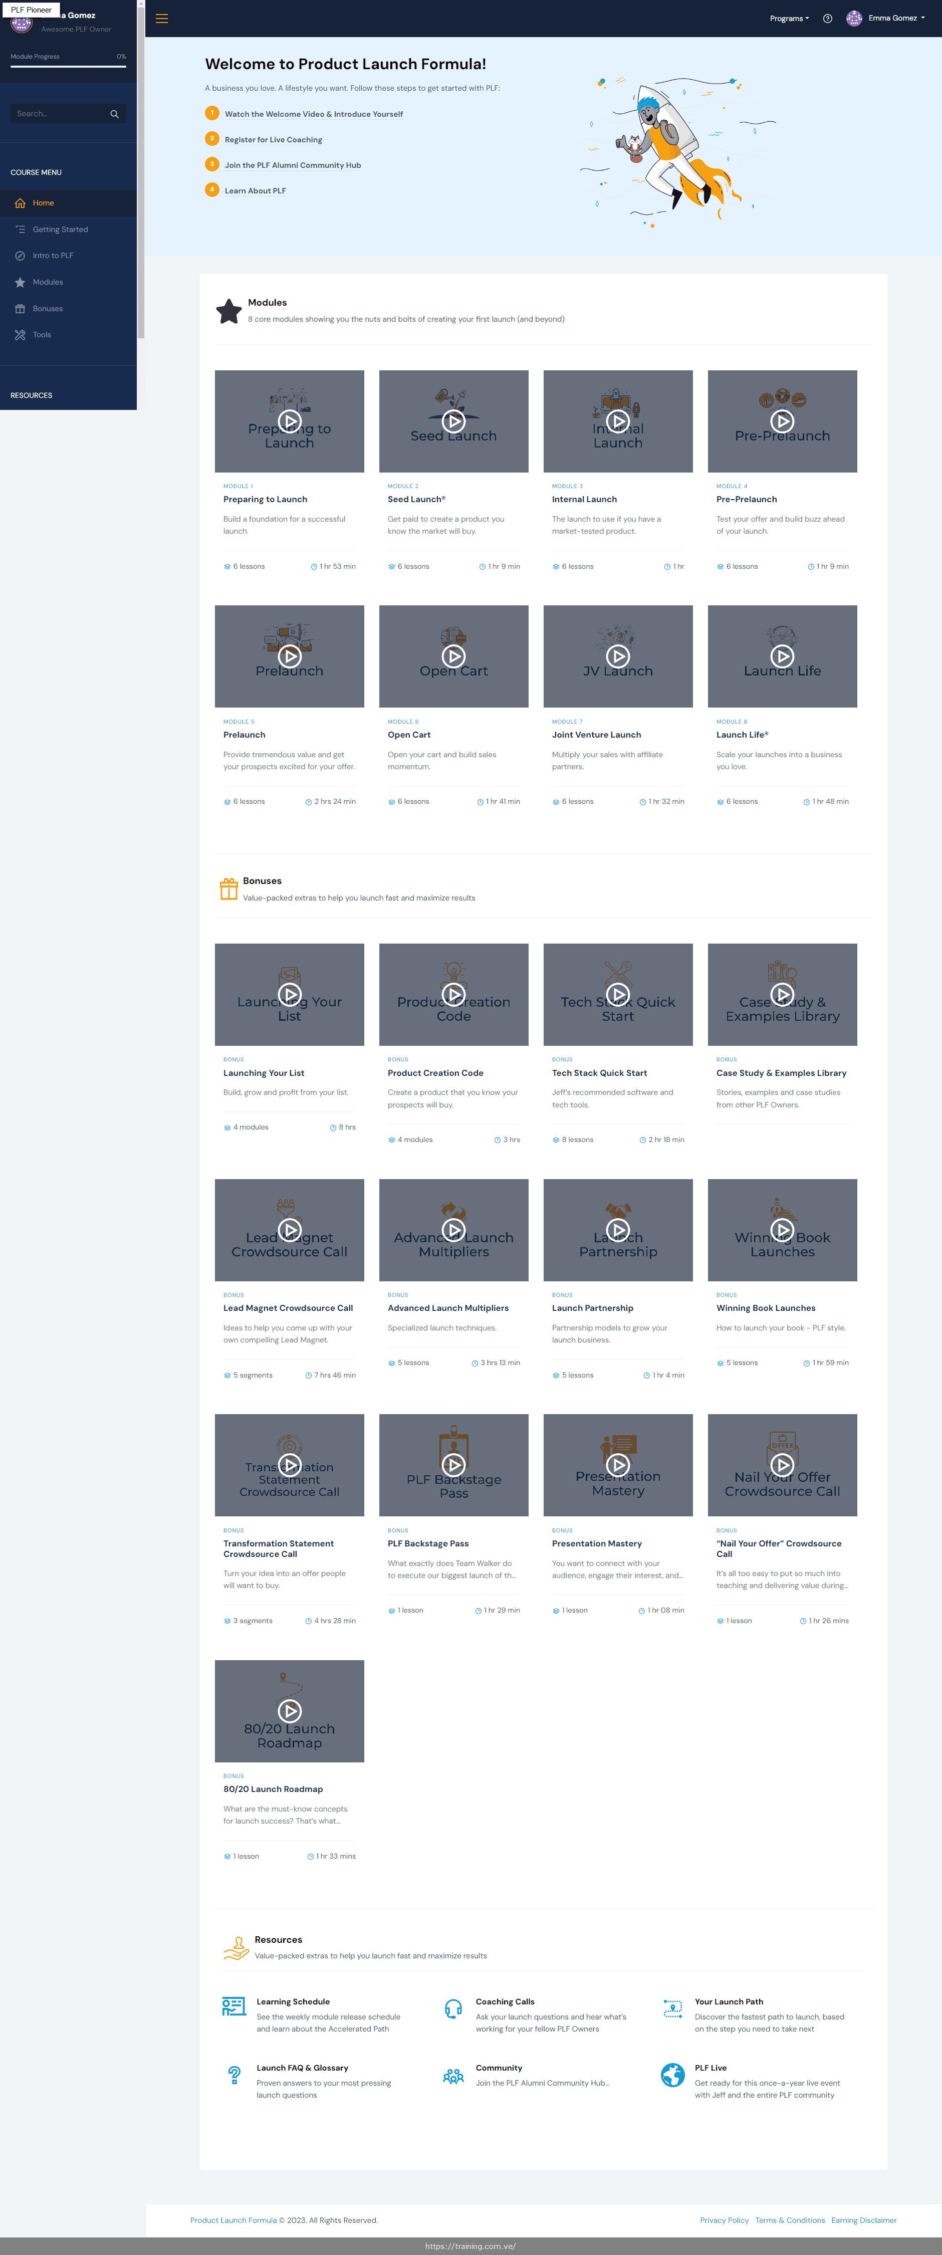Open the Winning Book Launches title

click(x=766, y=1308)
